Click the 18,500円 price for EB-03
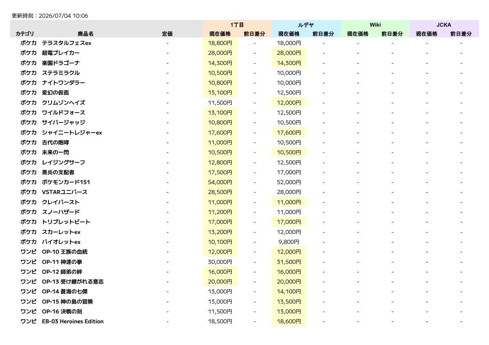This screenshot has height=345, width=489. [x=220, y=321]
